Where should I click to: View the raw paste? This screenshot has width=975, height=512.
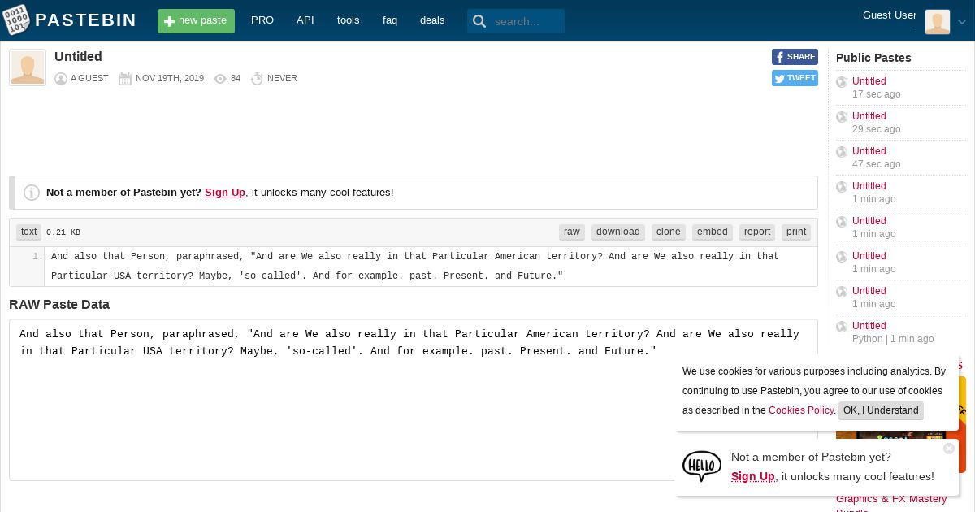point(572,232)
